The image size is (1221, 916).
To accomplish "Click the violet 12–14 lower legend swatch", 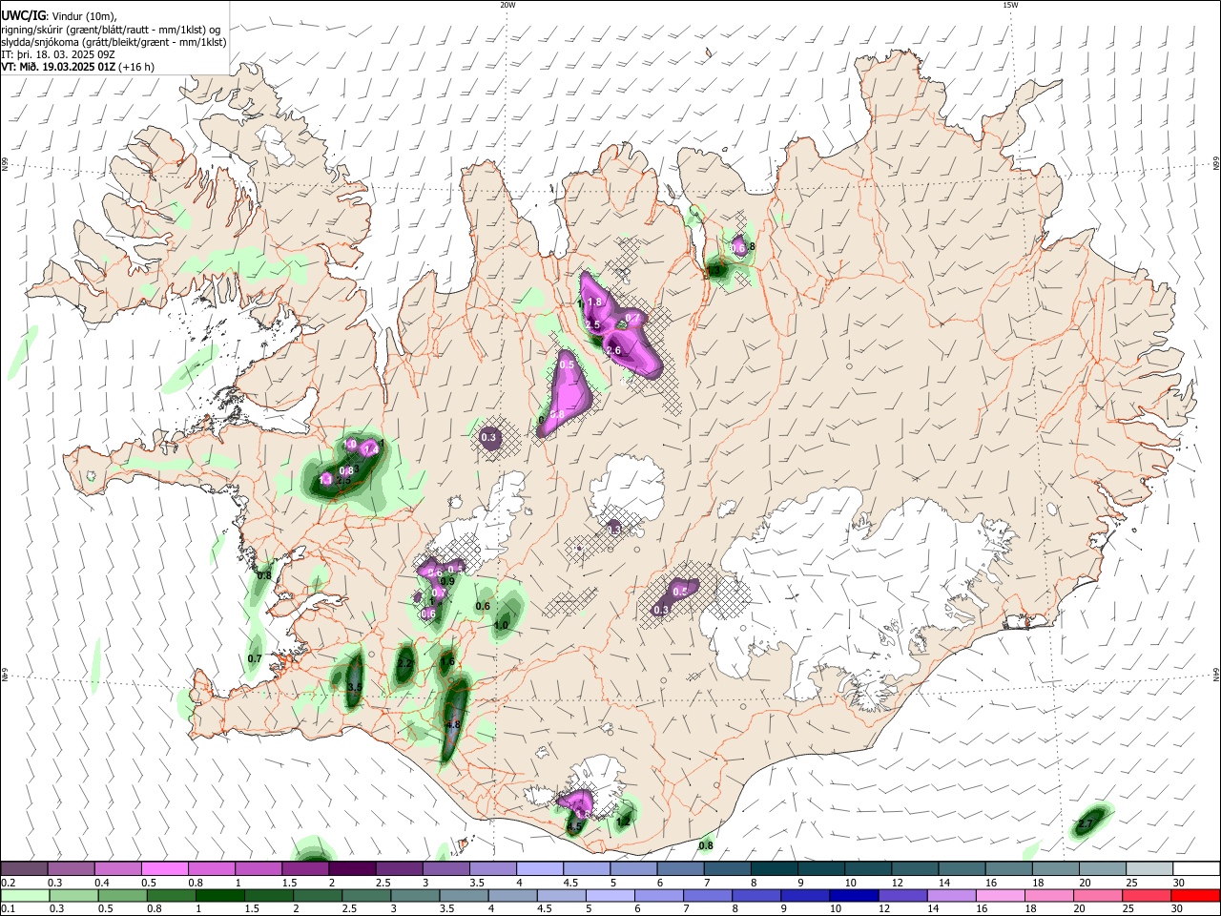I will pos(902,895).
